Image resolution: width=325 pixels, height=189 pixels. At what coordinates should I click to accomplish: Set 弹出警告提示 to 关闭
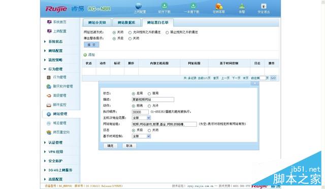[x=130, y=39]
